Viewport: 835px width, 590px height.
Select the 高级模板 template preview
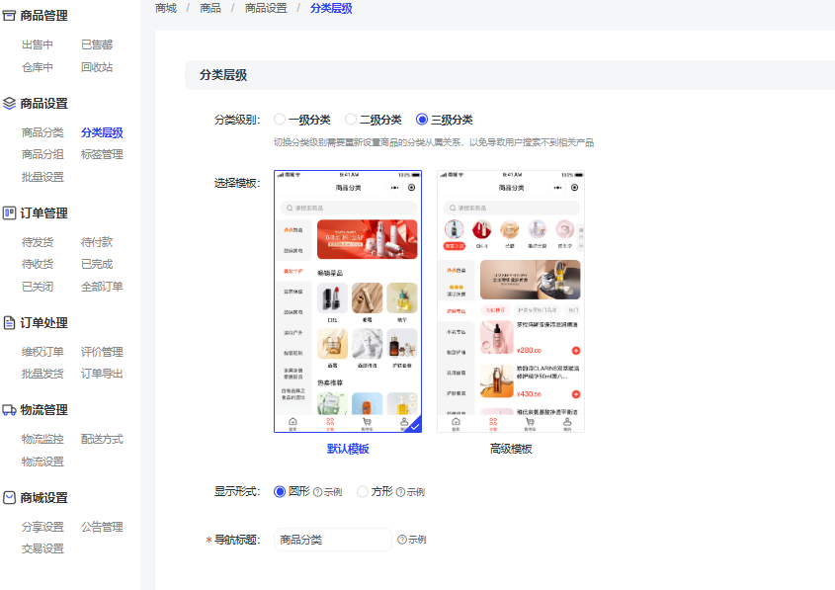click(511, 301)
